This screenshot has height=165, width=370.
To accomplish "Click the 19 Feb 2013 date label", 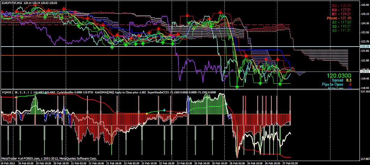I will (x=8, y=163).
